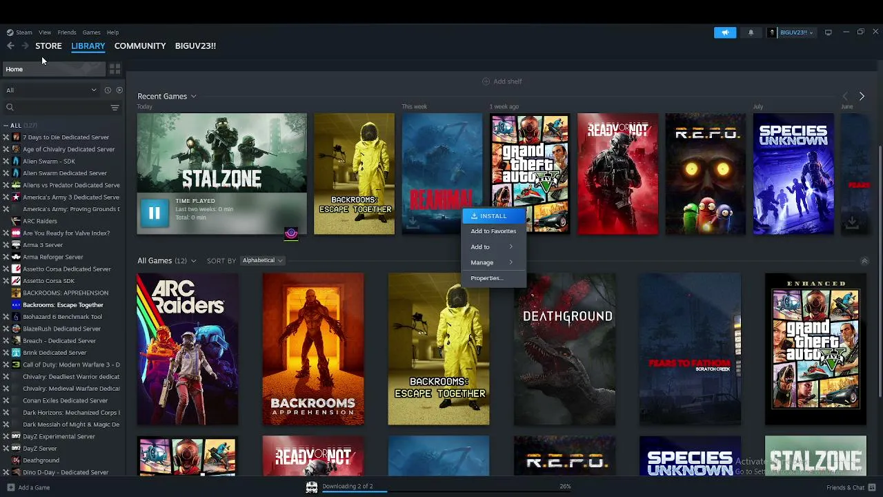Go back with the back arrow
The image size is (883, 497).
pos(10,46)
